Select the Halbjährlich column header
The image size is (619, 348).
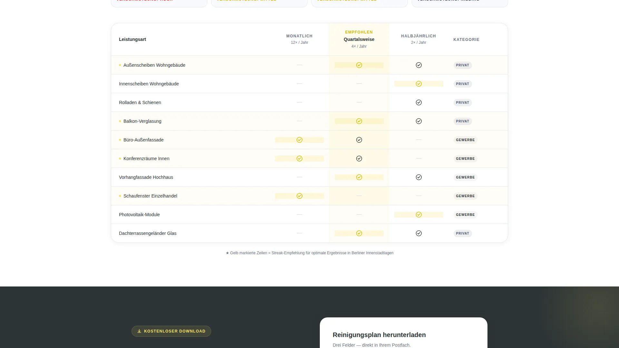(x=418, y=39)
